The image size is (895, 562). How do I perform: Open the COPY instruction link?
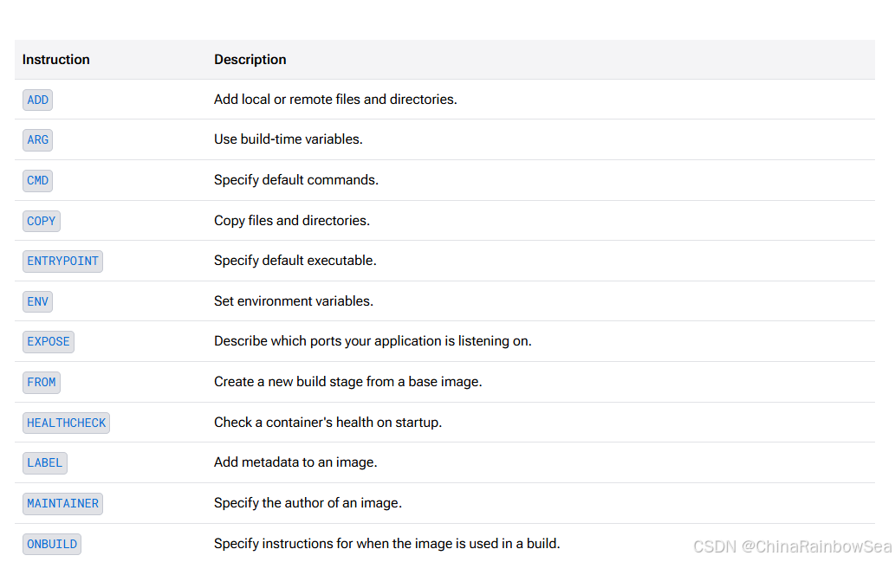pos(41,221)
